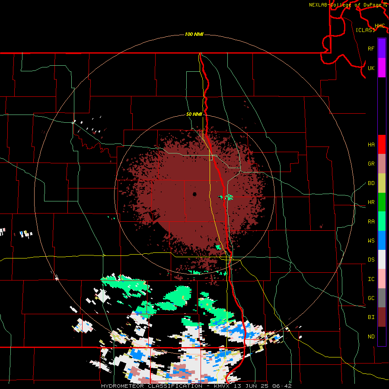
Task: Click the RF legend label
Action: coord(371,48)
